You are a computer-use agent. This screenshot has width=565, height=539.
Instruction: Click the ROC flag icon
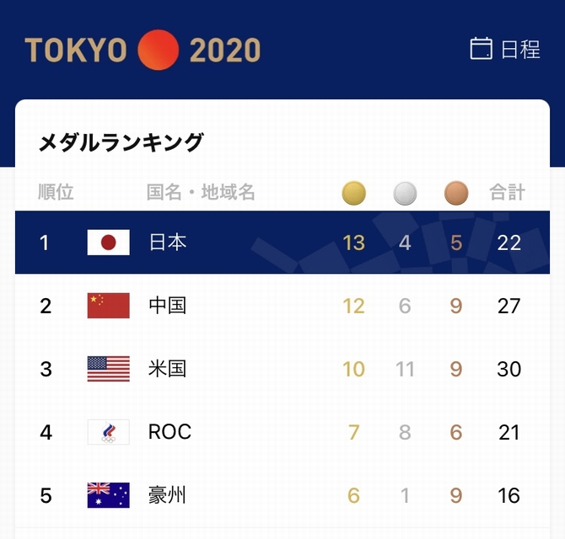coord(108,432)
